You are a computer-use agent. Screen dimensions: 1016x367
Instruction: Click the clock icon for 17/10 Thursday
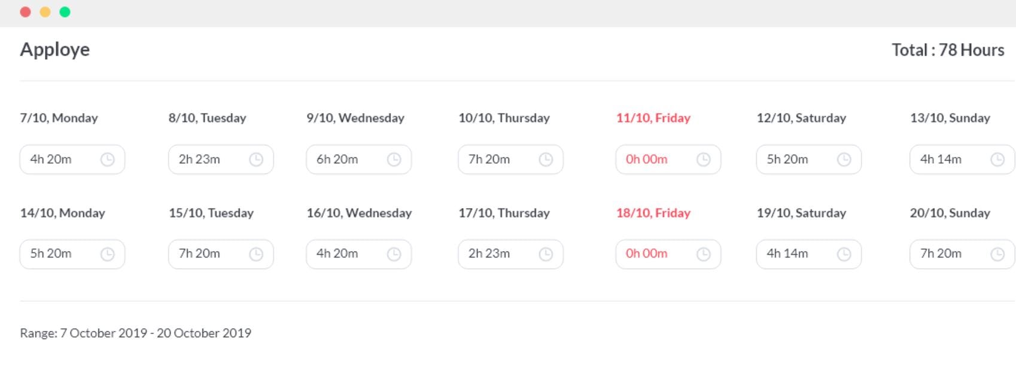pyautogui.click(x=546, y=254)
